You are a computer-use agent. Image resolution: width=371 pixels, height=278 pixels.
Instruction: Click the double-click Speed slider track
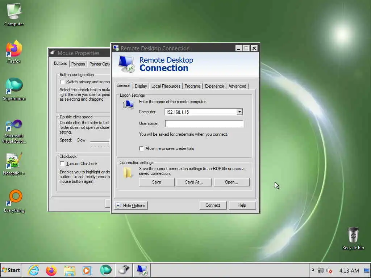100,141
